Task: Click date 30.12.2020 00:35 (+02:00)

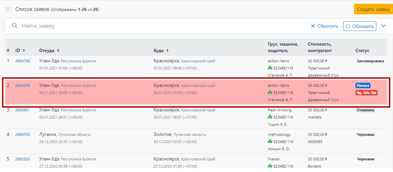Action: click(x=175, y=141)
